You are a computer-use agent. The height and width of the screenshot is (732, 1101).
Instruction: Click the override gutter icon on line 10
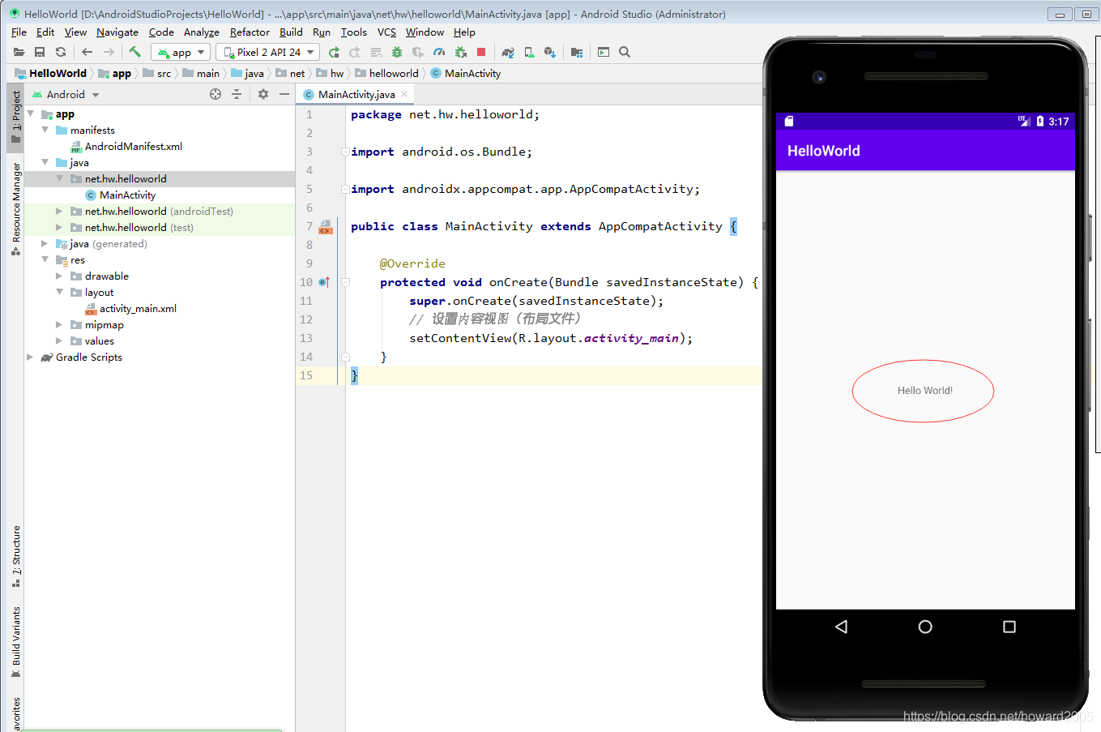click(x=324, y=282)
